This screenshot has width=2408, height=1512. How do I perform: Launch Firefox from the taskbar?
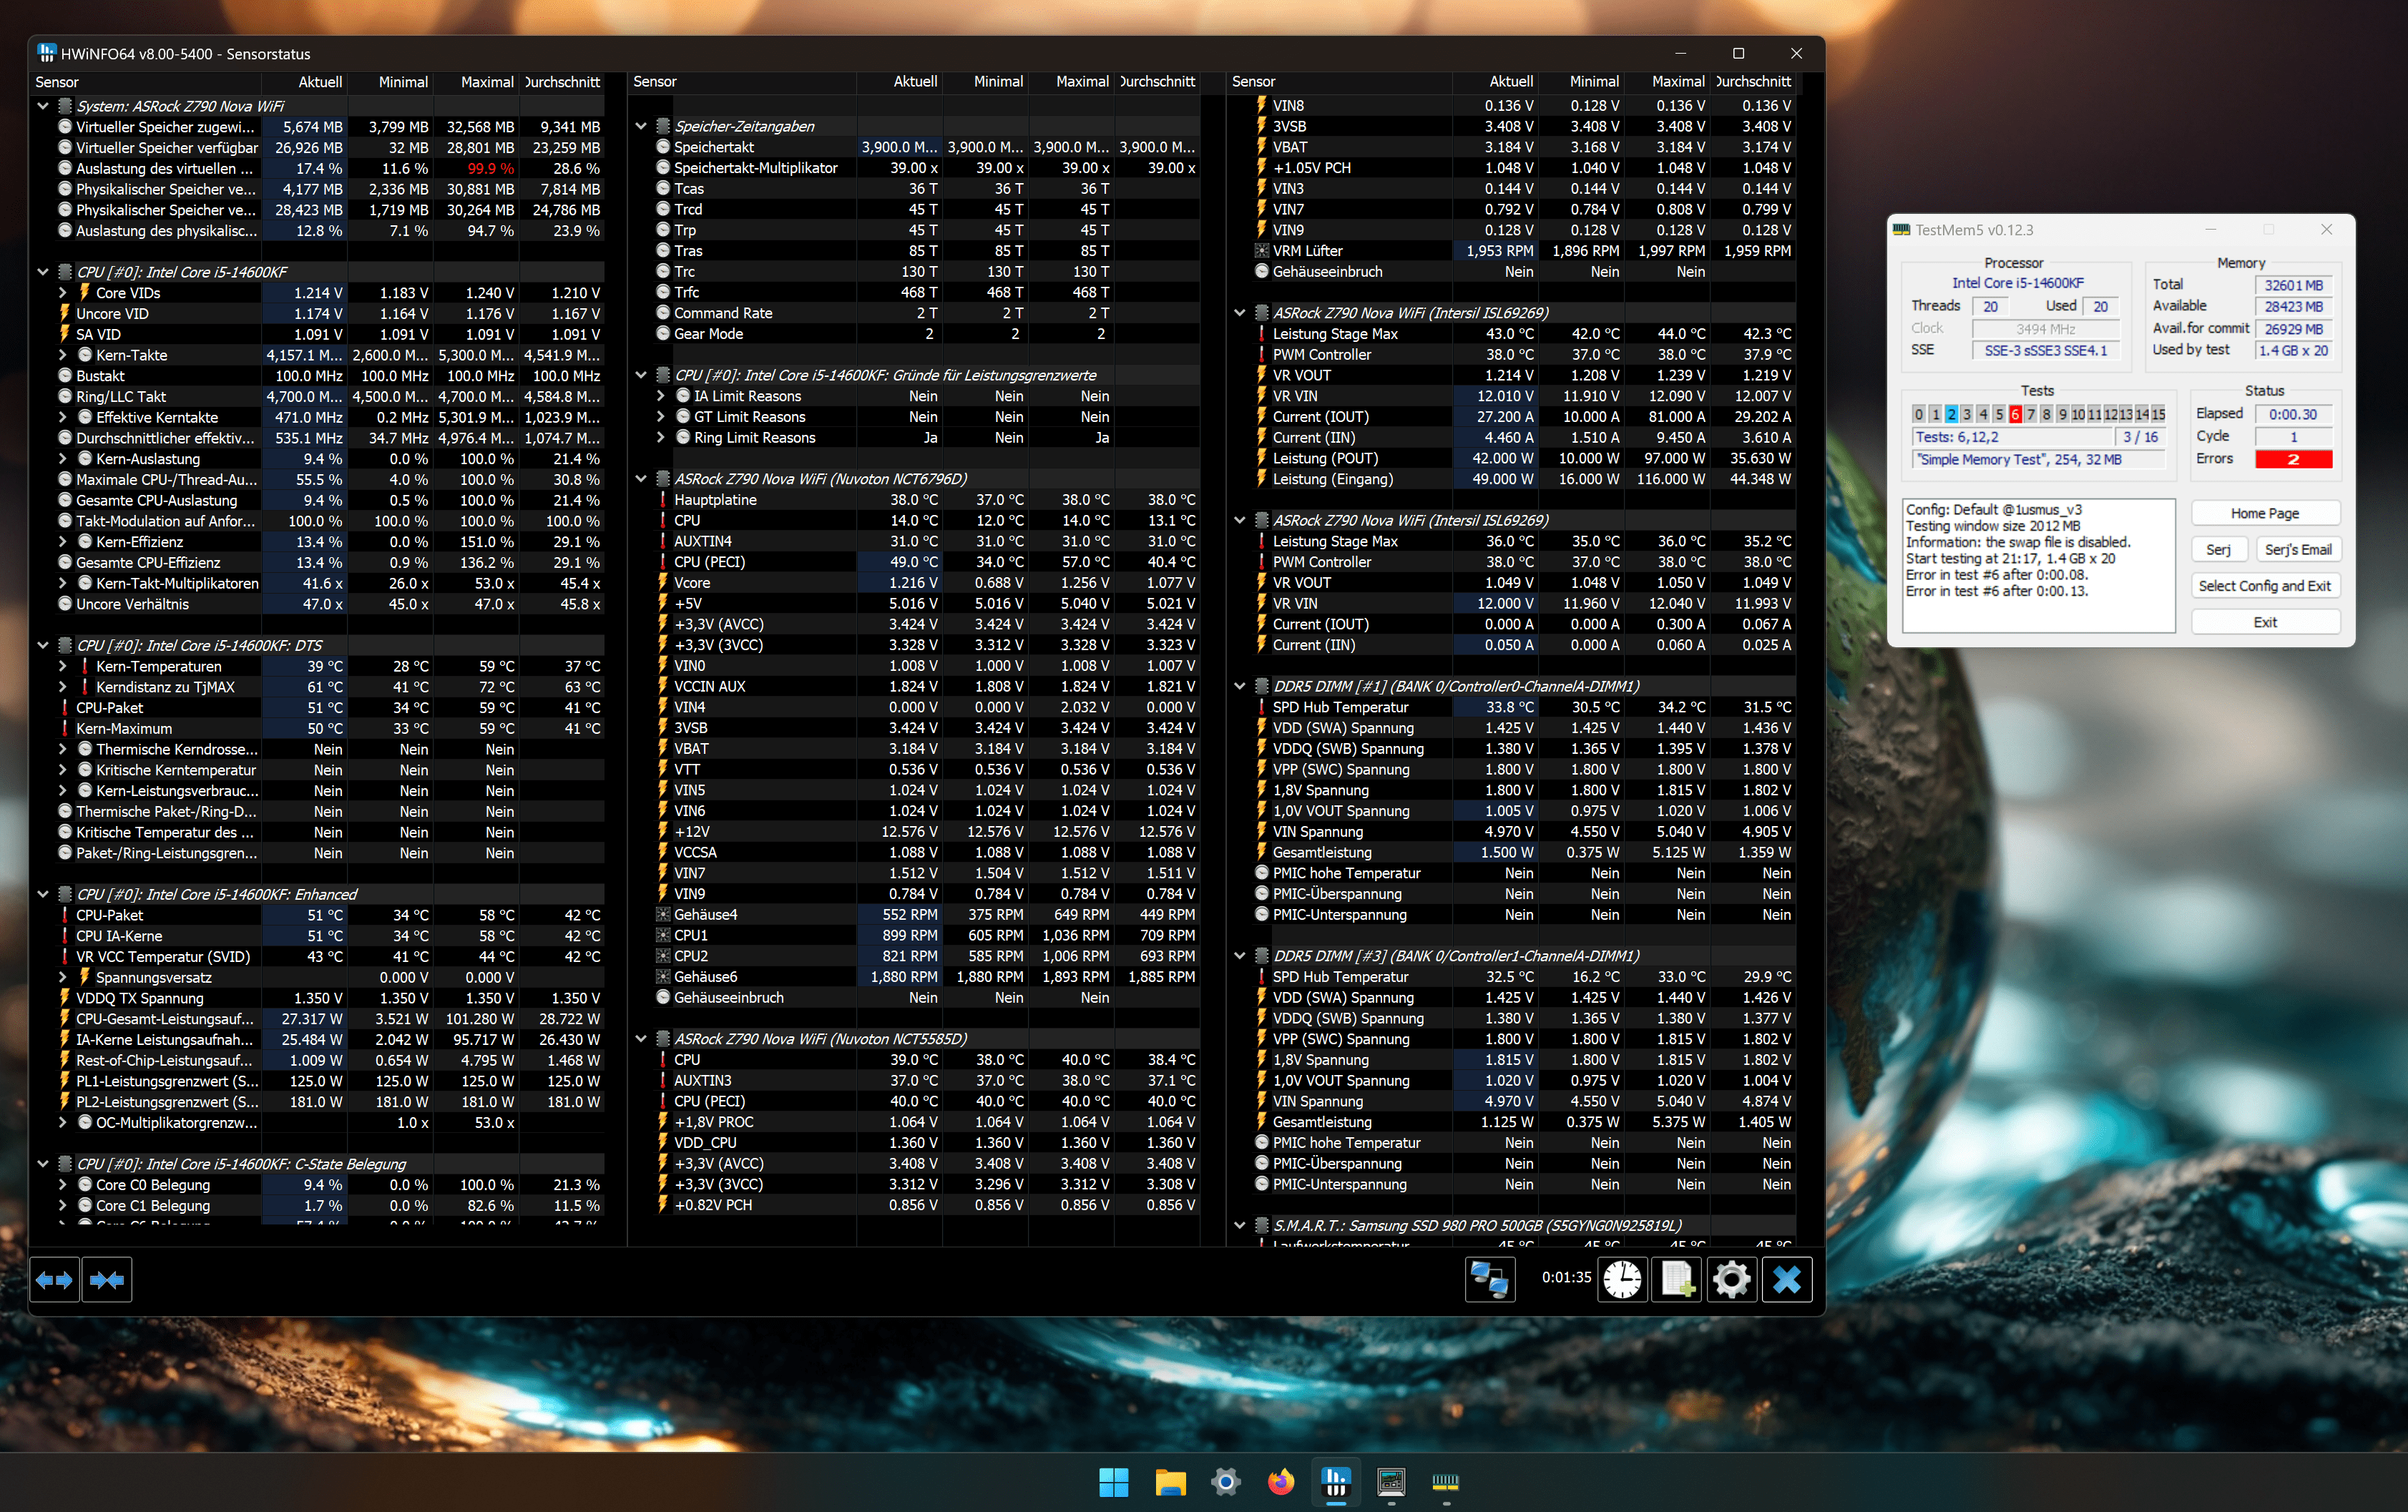click(1280, 1482)
